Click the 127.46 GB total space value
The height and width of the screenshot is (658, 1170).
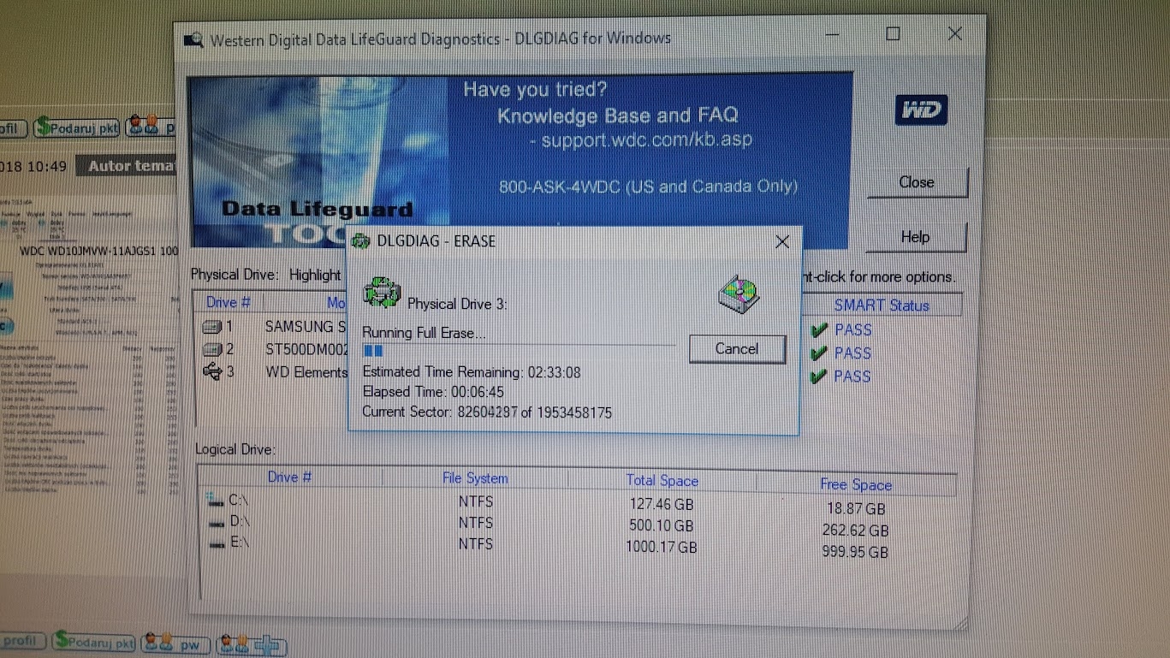662,505
